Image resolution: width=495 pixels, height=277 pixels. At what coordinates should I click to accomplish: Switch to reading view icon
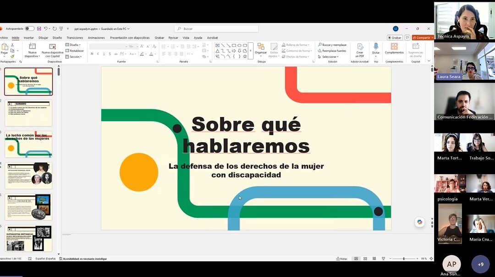(374, 259)
